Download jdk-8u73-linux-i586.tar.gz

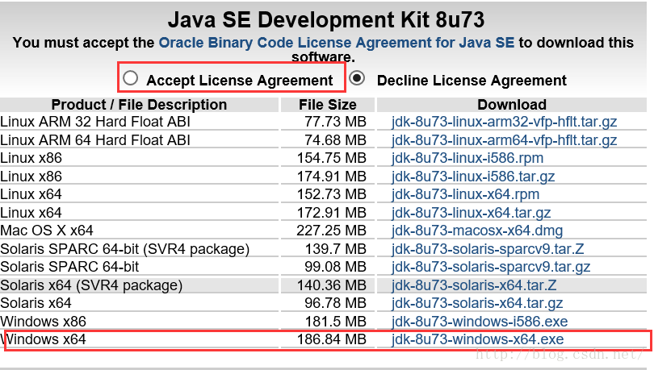pyautogui.click(x=473, y=176)
